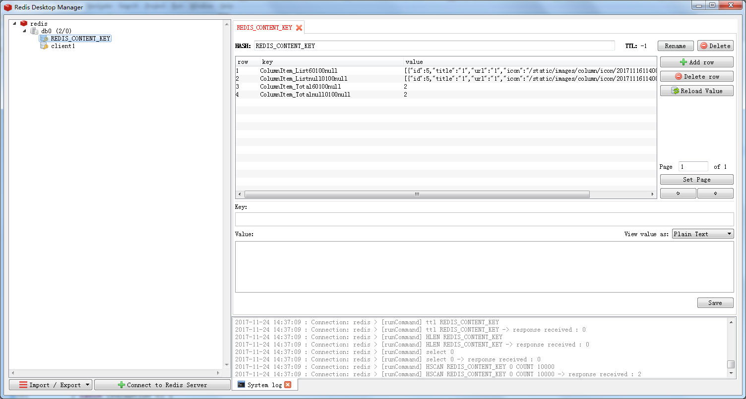
Task: Click the red redis server icon in tree
Action: coord(24,23)
